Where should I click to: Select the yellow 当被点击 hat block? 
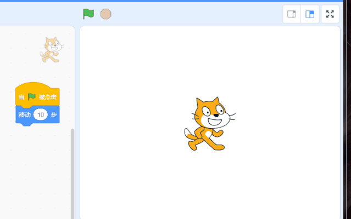tap(37, 95)
